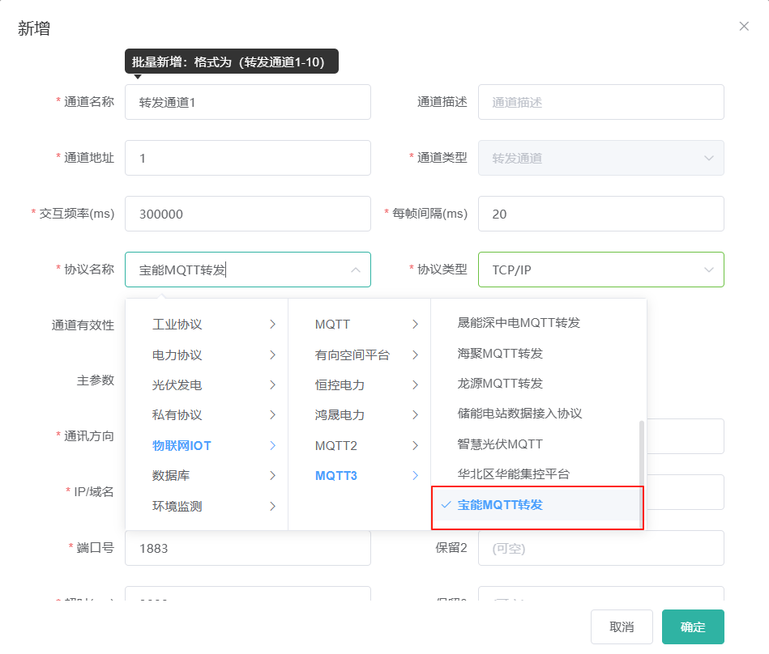Close the 新增 dialog with X icon
The width and height of the screenshot is (769, 654).
[744, 27]
